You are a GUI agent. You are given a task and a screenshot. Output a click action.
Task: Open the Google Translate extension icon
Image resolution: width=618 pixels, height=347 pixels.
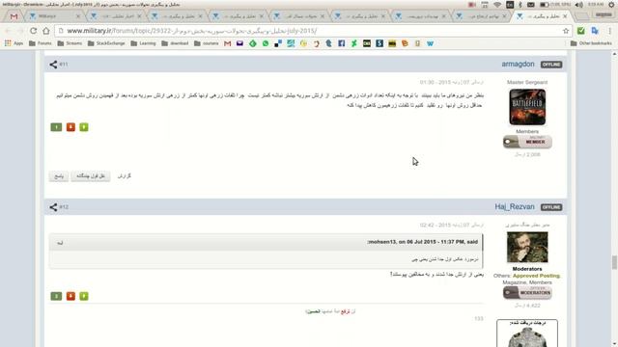[595, 31]
